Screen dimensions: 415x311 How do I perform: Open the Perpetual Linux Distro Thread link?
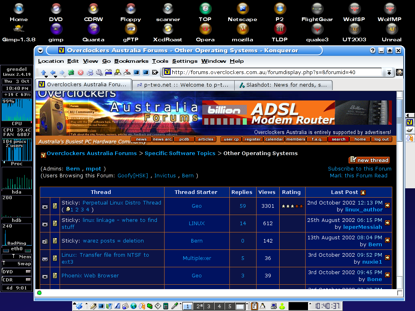[122, 202]
